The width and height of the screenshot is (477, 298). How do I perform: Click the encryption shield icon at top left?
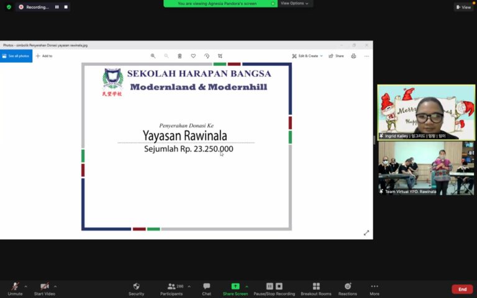pyautogui.click(x=9, y=7)
